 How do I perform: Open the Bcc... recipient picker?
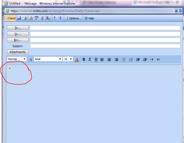[x=18, y=40]
